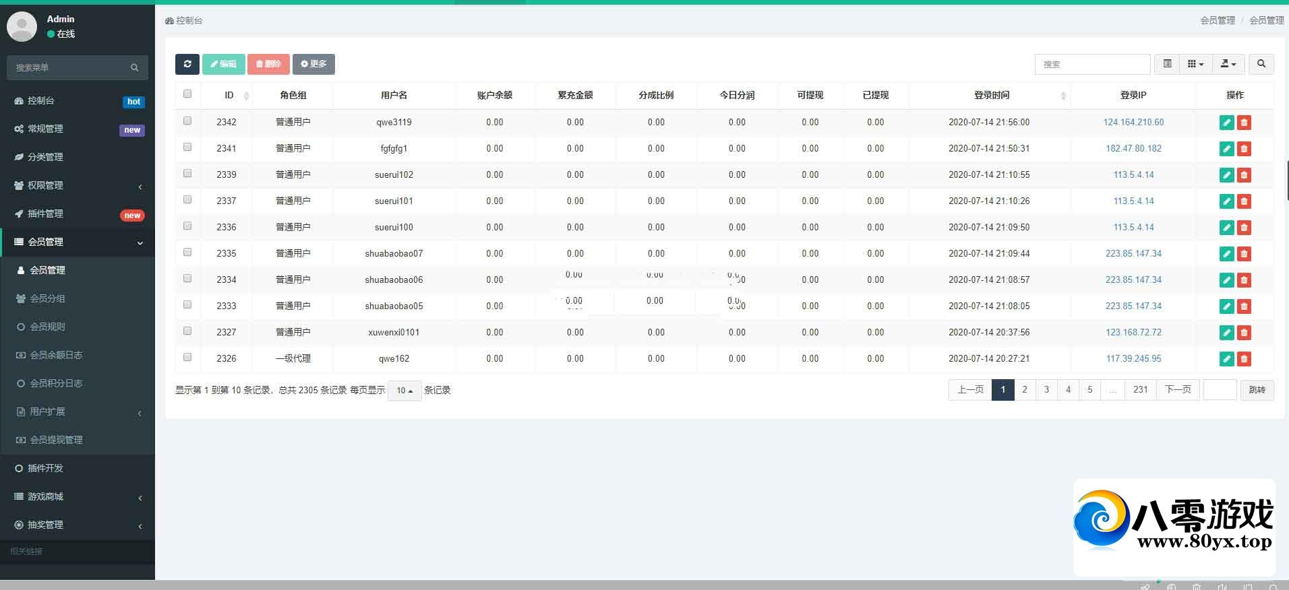Delete user suerui100 record

(x=1244, y=228)
